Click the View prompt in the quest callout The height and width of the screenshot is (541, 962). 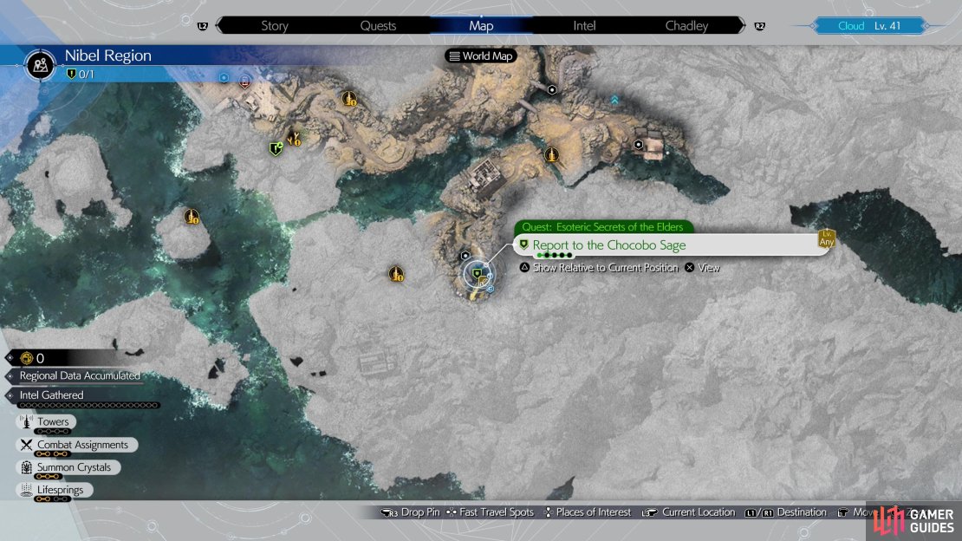[703, 268]
